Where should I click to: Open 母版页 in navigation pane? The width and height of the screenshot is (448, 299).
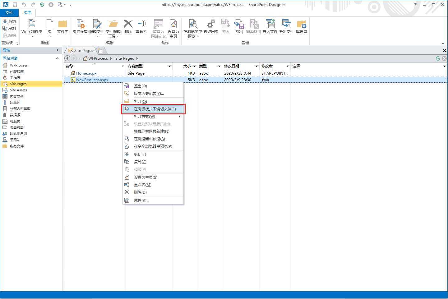click(15, 121)
